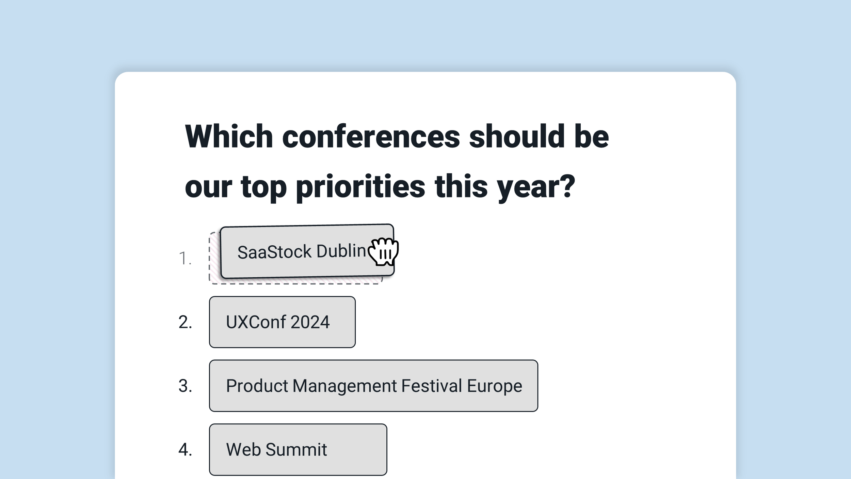Click the word 'Festival' in the third option
The image size is (851, 479).
click(432, 386)
